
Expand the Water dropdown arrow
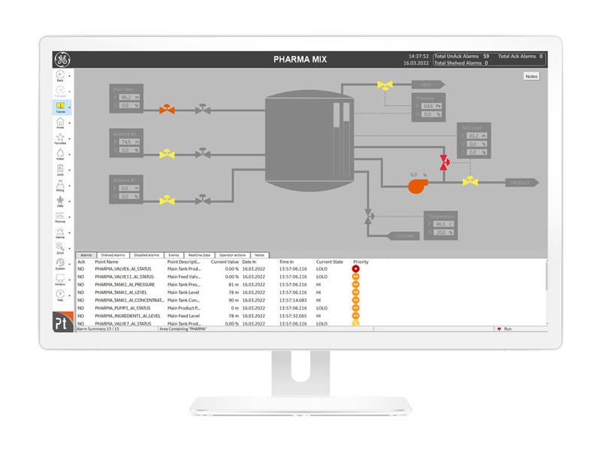coord(69,155)
